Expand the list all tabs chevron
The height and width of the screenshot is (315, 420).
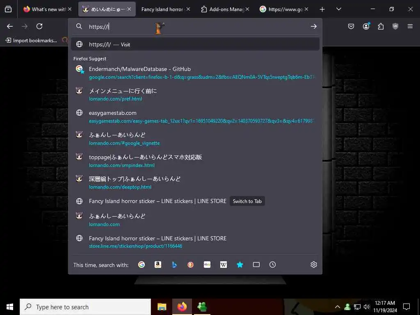point(338,9)
